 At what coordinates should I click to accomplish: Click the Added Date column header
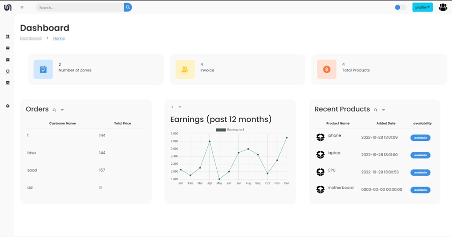tap(386, 123)
